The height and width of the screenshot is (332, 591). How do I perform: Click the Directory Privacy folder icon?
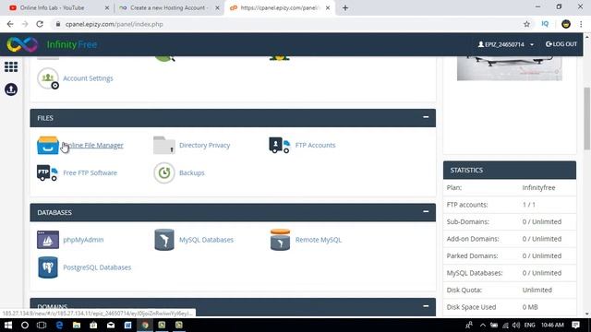(164, 146)
